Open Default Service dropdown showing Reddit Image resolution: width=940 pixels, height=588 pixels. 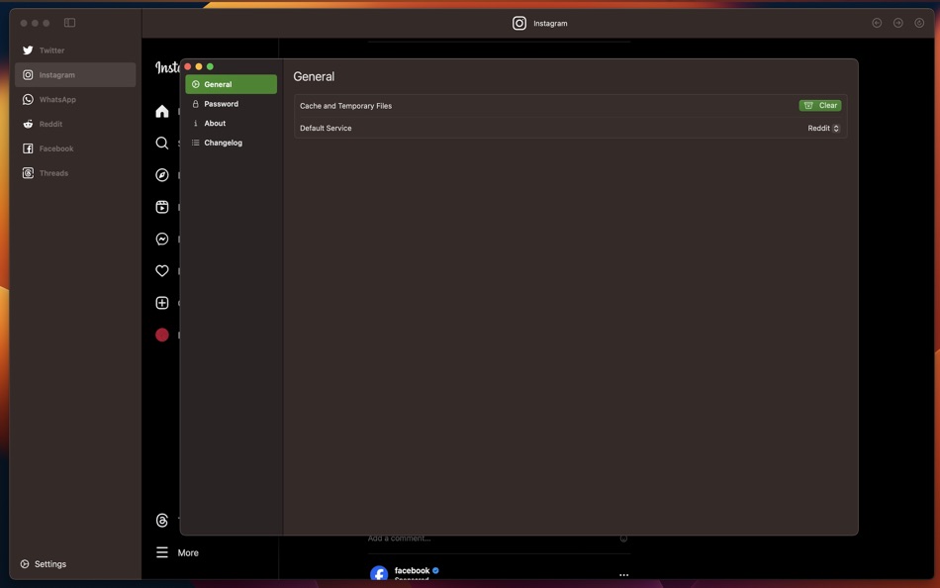click(x=823, y=129)
